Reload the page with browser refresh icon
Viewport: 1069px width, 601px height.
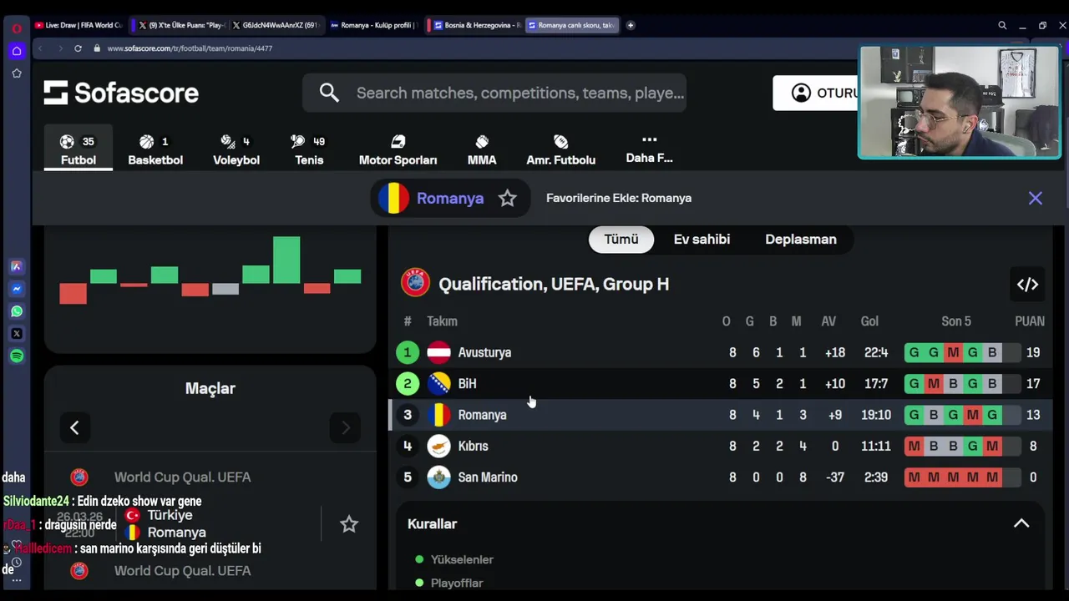pyautogui.click(x=78, y=48)
